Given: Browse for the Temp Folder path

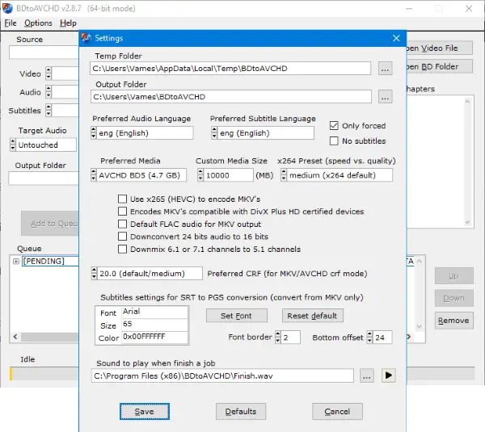Looking at the screenshot, I should [x=385, y=69].
